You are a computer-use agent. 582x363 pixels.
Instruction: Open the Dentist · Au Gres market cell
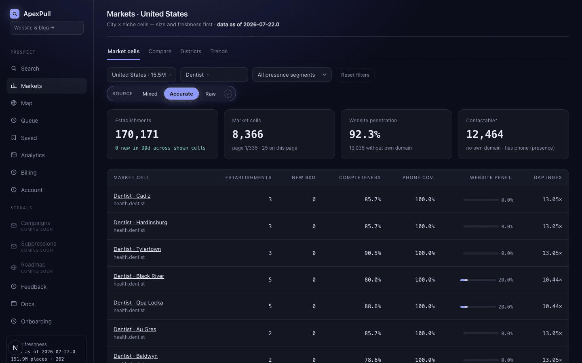click(135, 330)
